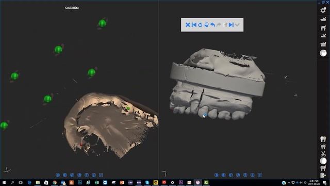330x186 pixels.
Task: Confirm with the grey checkmark icon
Action: (x=237, y=25)
